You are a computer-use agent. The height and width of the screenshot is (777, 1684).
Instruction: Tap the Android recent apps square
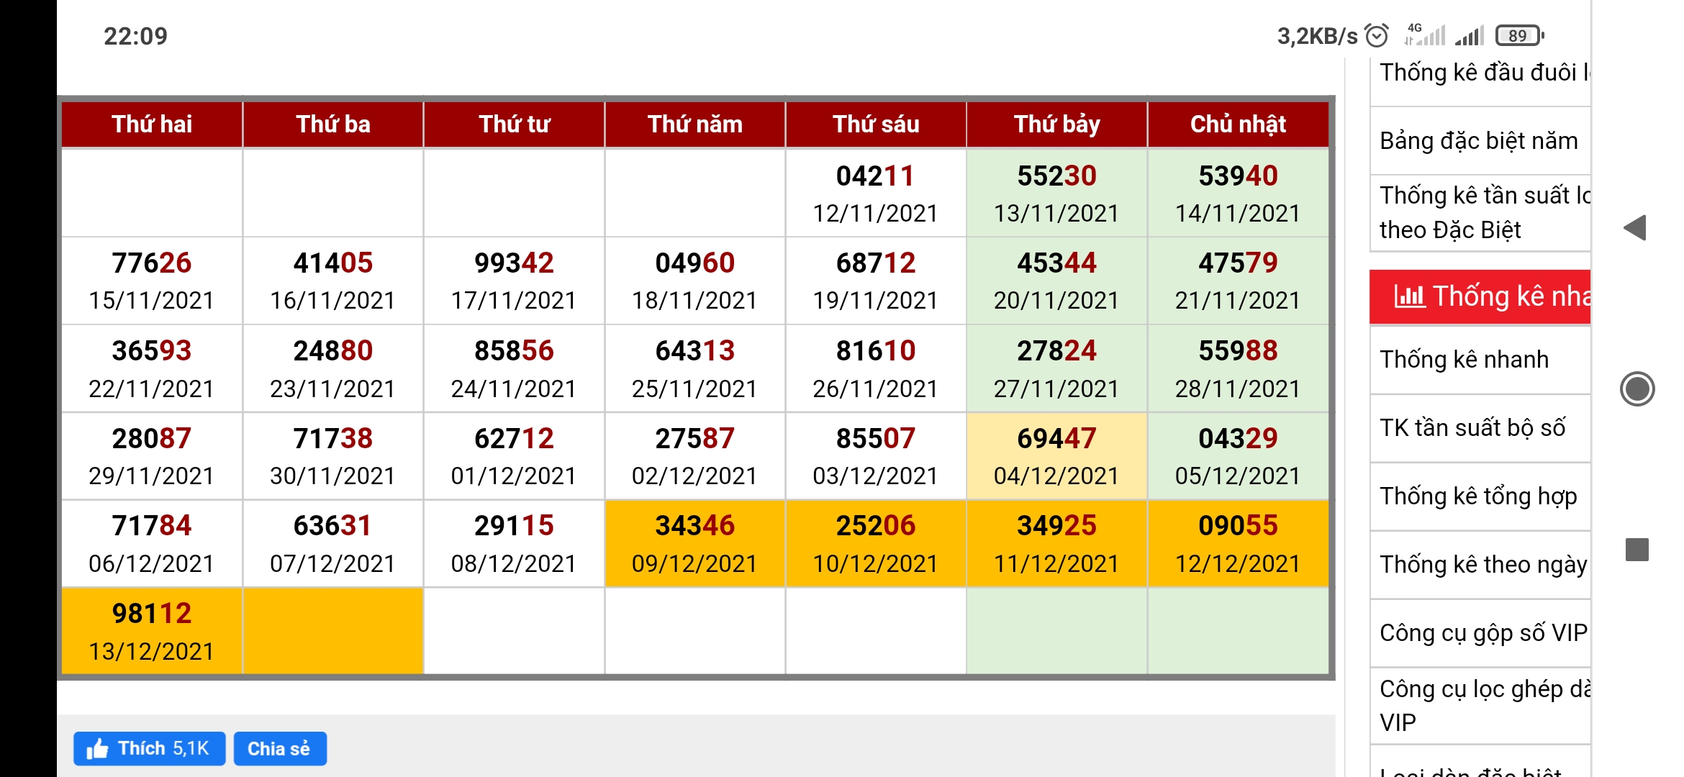click(x=1637, y=550)
